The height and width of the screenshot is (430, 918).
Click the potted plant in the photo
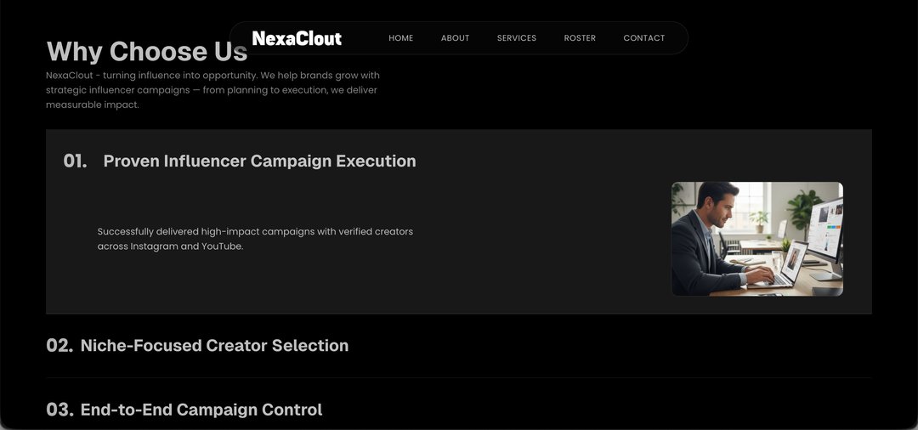pos(803,208)
